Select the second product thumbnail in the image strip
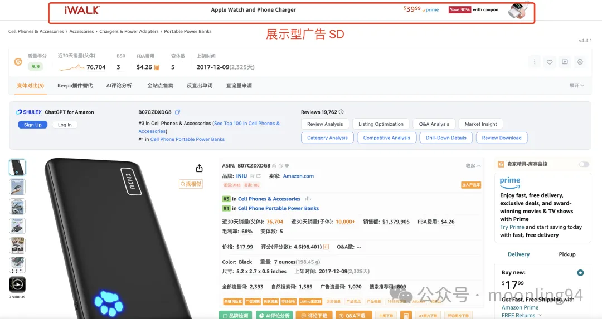The height and width of the screenshot is (319, 602). [x=17, y=187]
